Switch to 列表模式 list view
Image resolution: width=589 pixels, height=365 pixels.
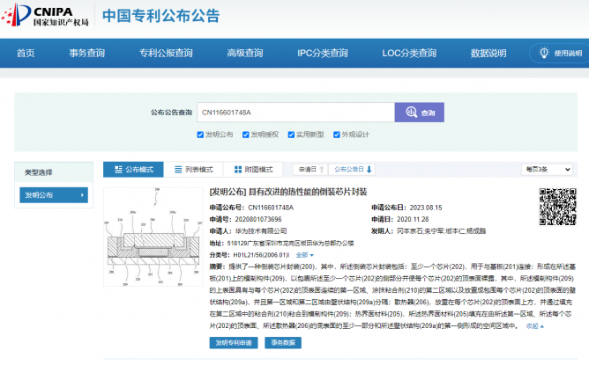[192, 169]
